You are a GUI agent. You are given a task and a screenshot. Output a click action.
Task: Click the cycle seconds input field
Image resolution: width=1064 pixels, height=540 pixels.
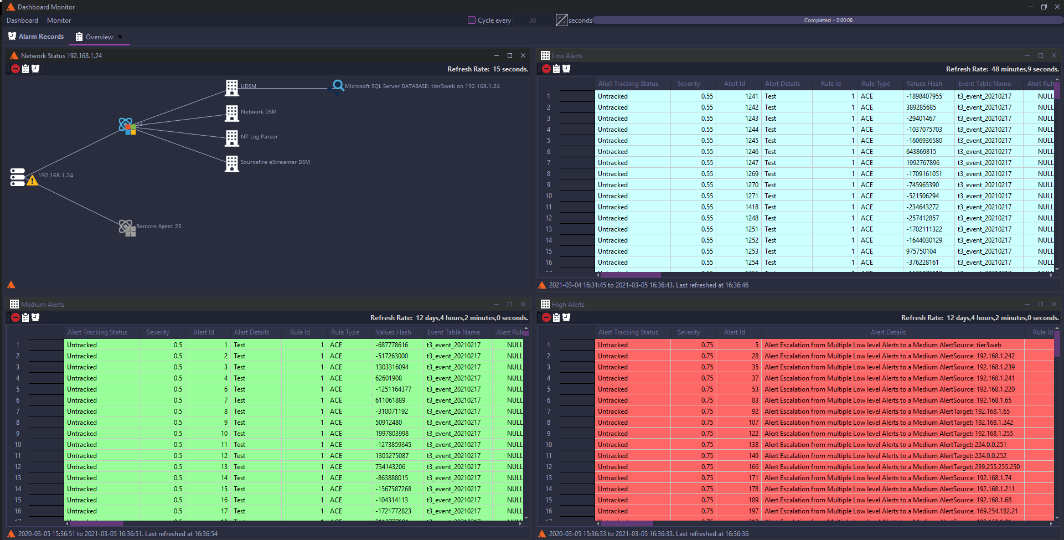click(533, 20)
